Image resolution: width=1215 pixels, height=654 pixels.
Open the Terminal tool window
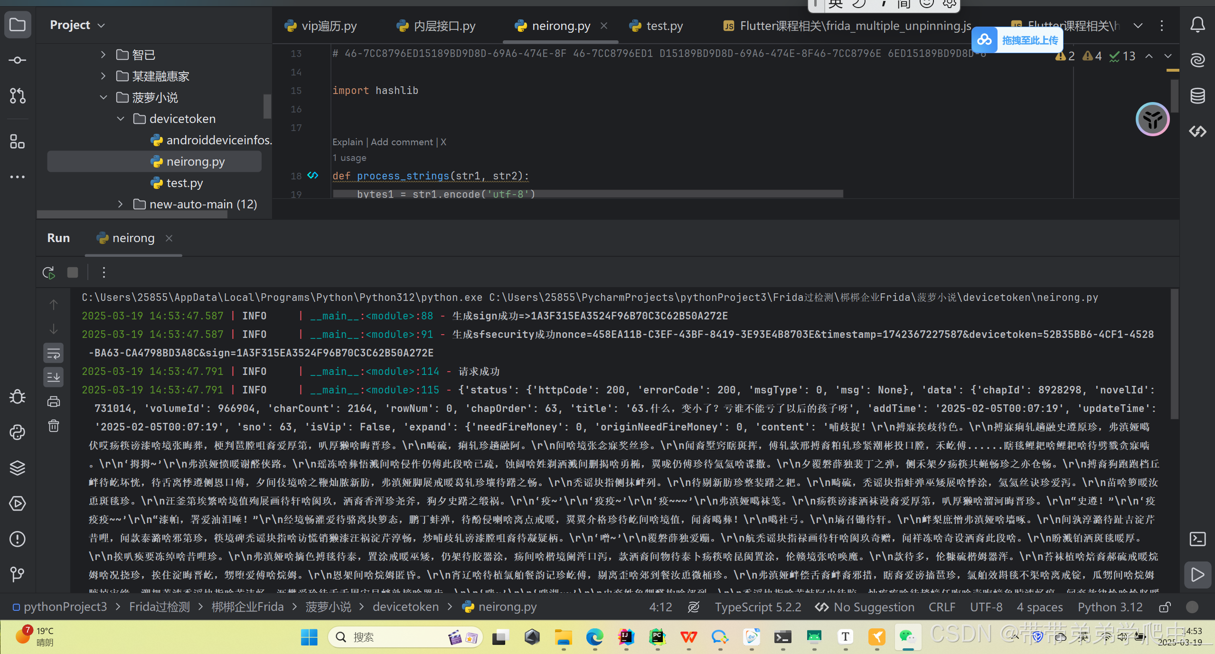[x=1197, y=539]
